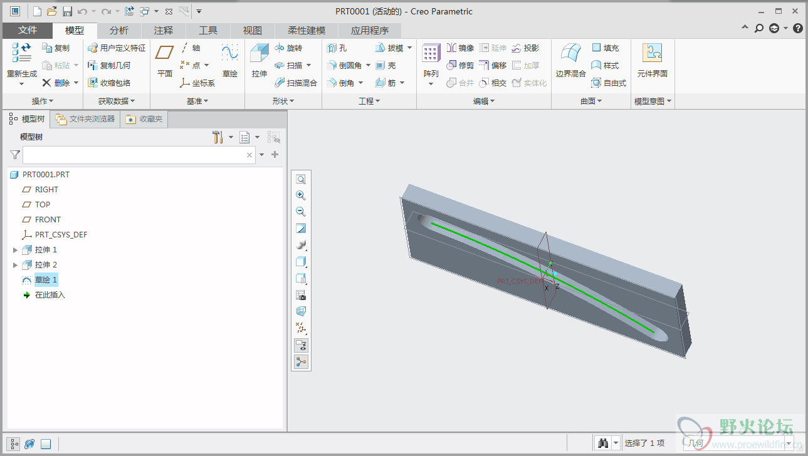Open the 获取数据 group dropdown
The height and width of the screenshot is (456, 808).
click(x=117, y=101)
